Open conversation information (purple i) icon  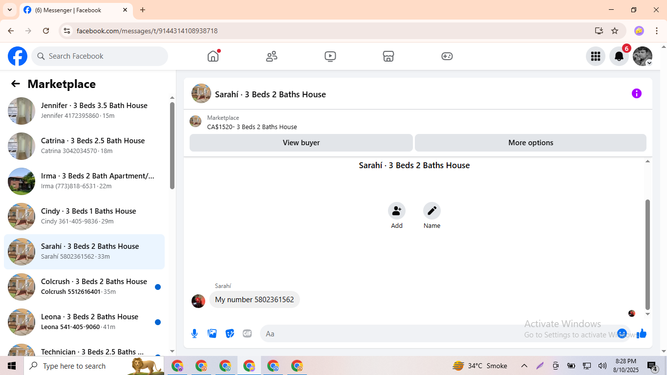[x=636, y=93]
